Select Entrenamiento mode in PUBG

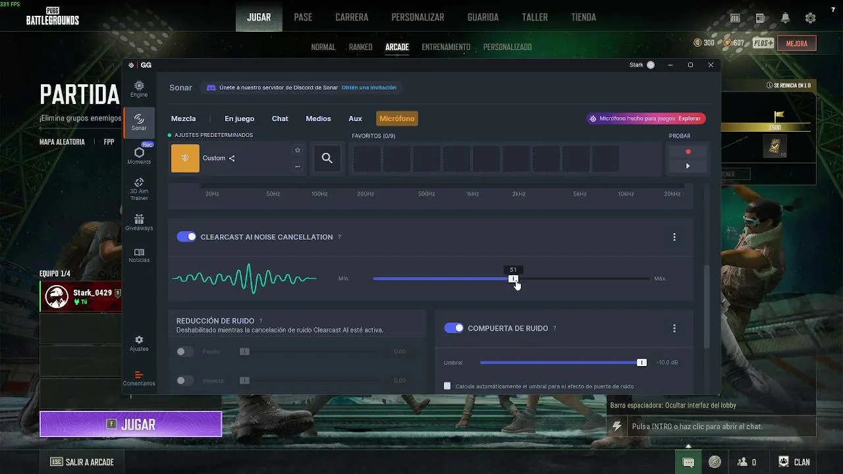(x=446, y=47)
